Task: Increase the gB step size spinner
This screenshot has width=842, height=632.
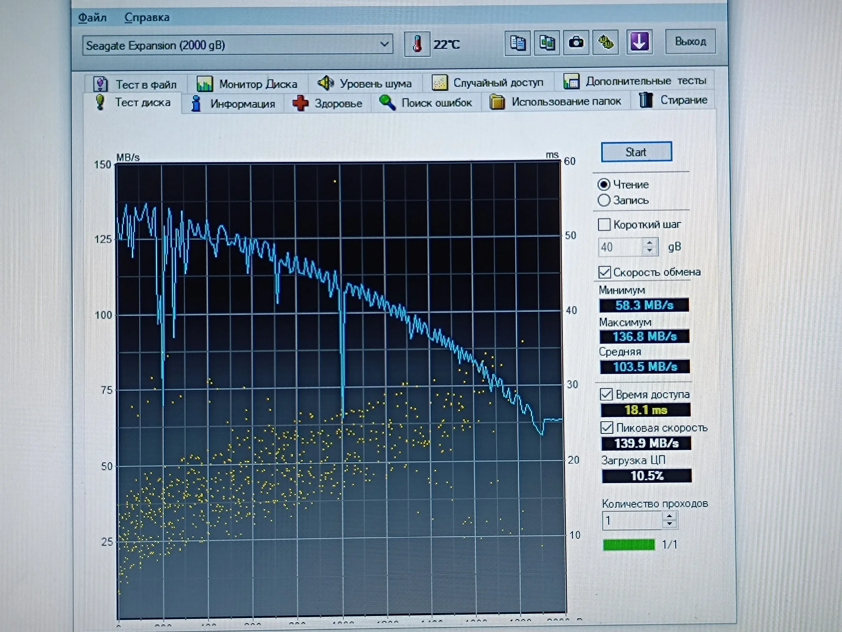Action: pyautogui.click(x=650, y=243)
